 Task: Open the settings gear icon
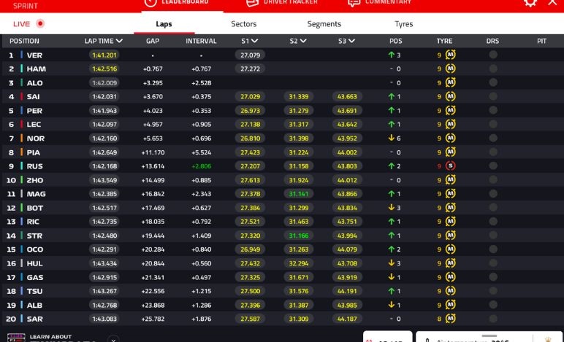coord(530,3)
